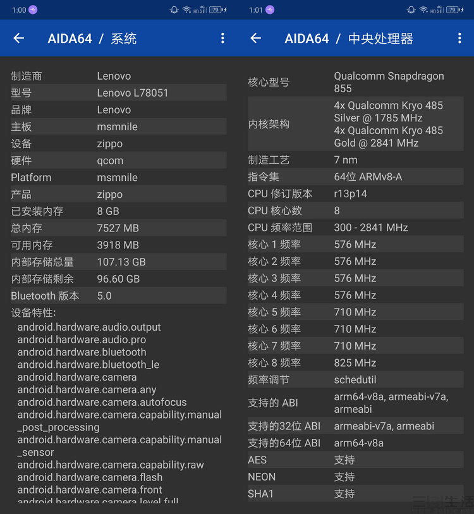Image resolution: width=474 pixels, height=514 pixels.
Task: Select the 核心 4 频率 row
Action: pyautogui.click(x=356, y=295)
